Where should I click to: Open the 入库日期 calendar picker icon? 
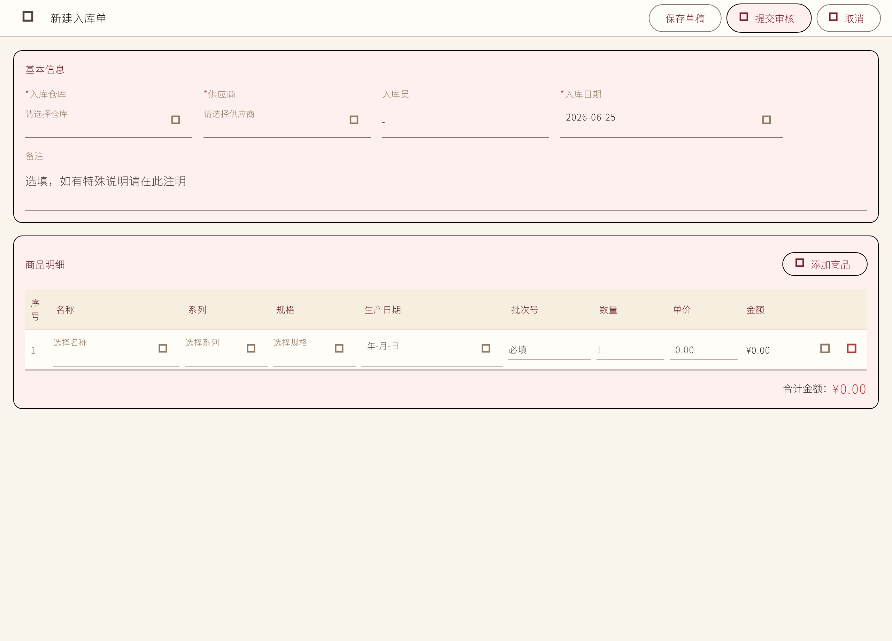(x=767, y=119)
